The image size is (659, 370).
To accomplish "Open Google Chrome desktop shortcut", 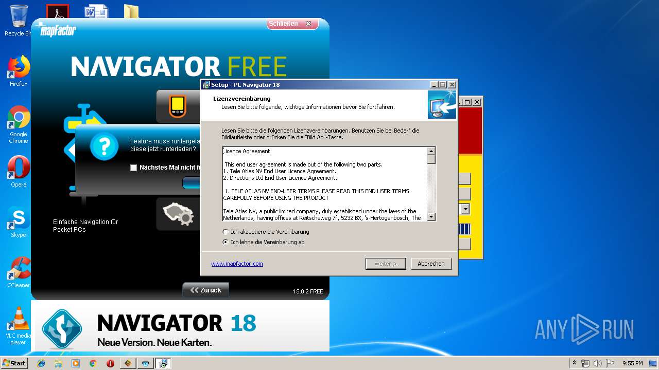I will coord(19,124).
